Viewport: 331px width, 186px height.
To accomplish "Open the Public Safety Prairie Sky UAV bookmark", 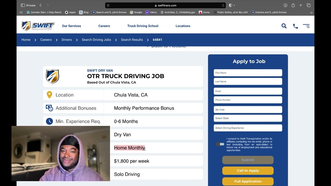I will (230, 12).
